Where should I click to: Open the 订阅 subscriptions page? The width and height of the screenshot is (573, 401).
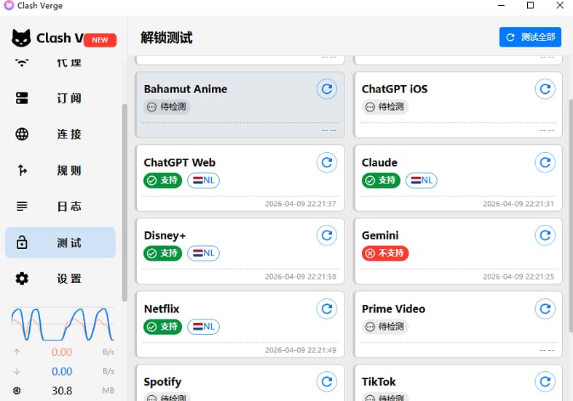60,98
